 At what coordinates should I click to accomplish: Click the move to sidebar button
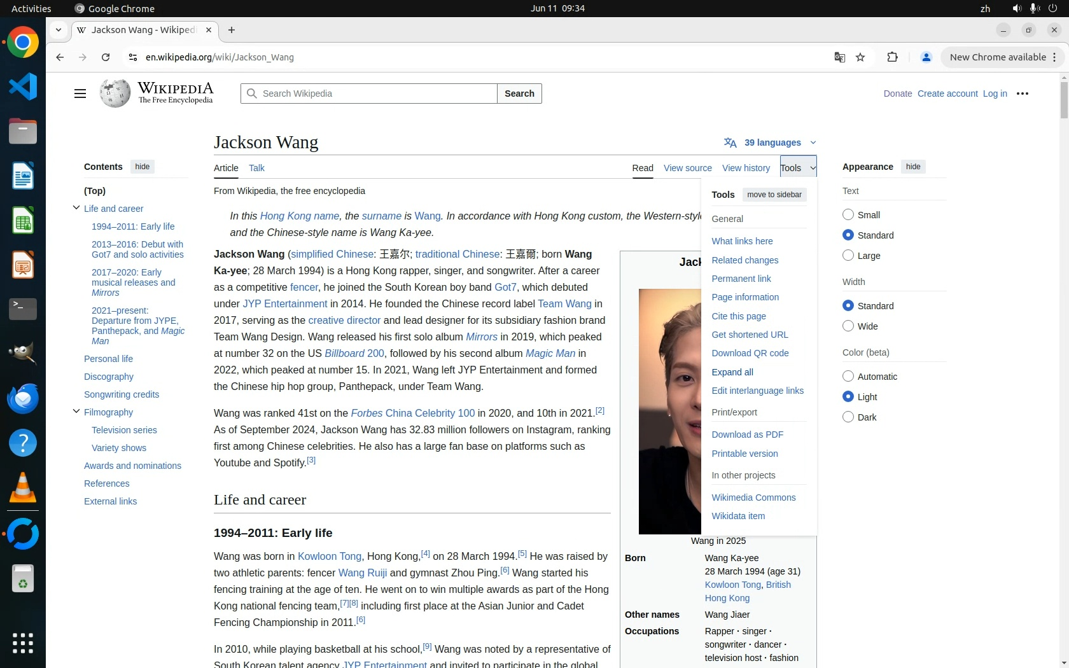click(774, 195)
